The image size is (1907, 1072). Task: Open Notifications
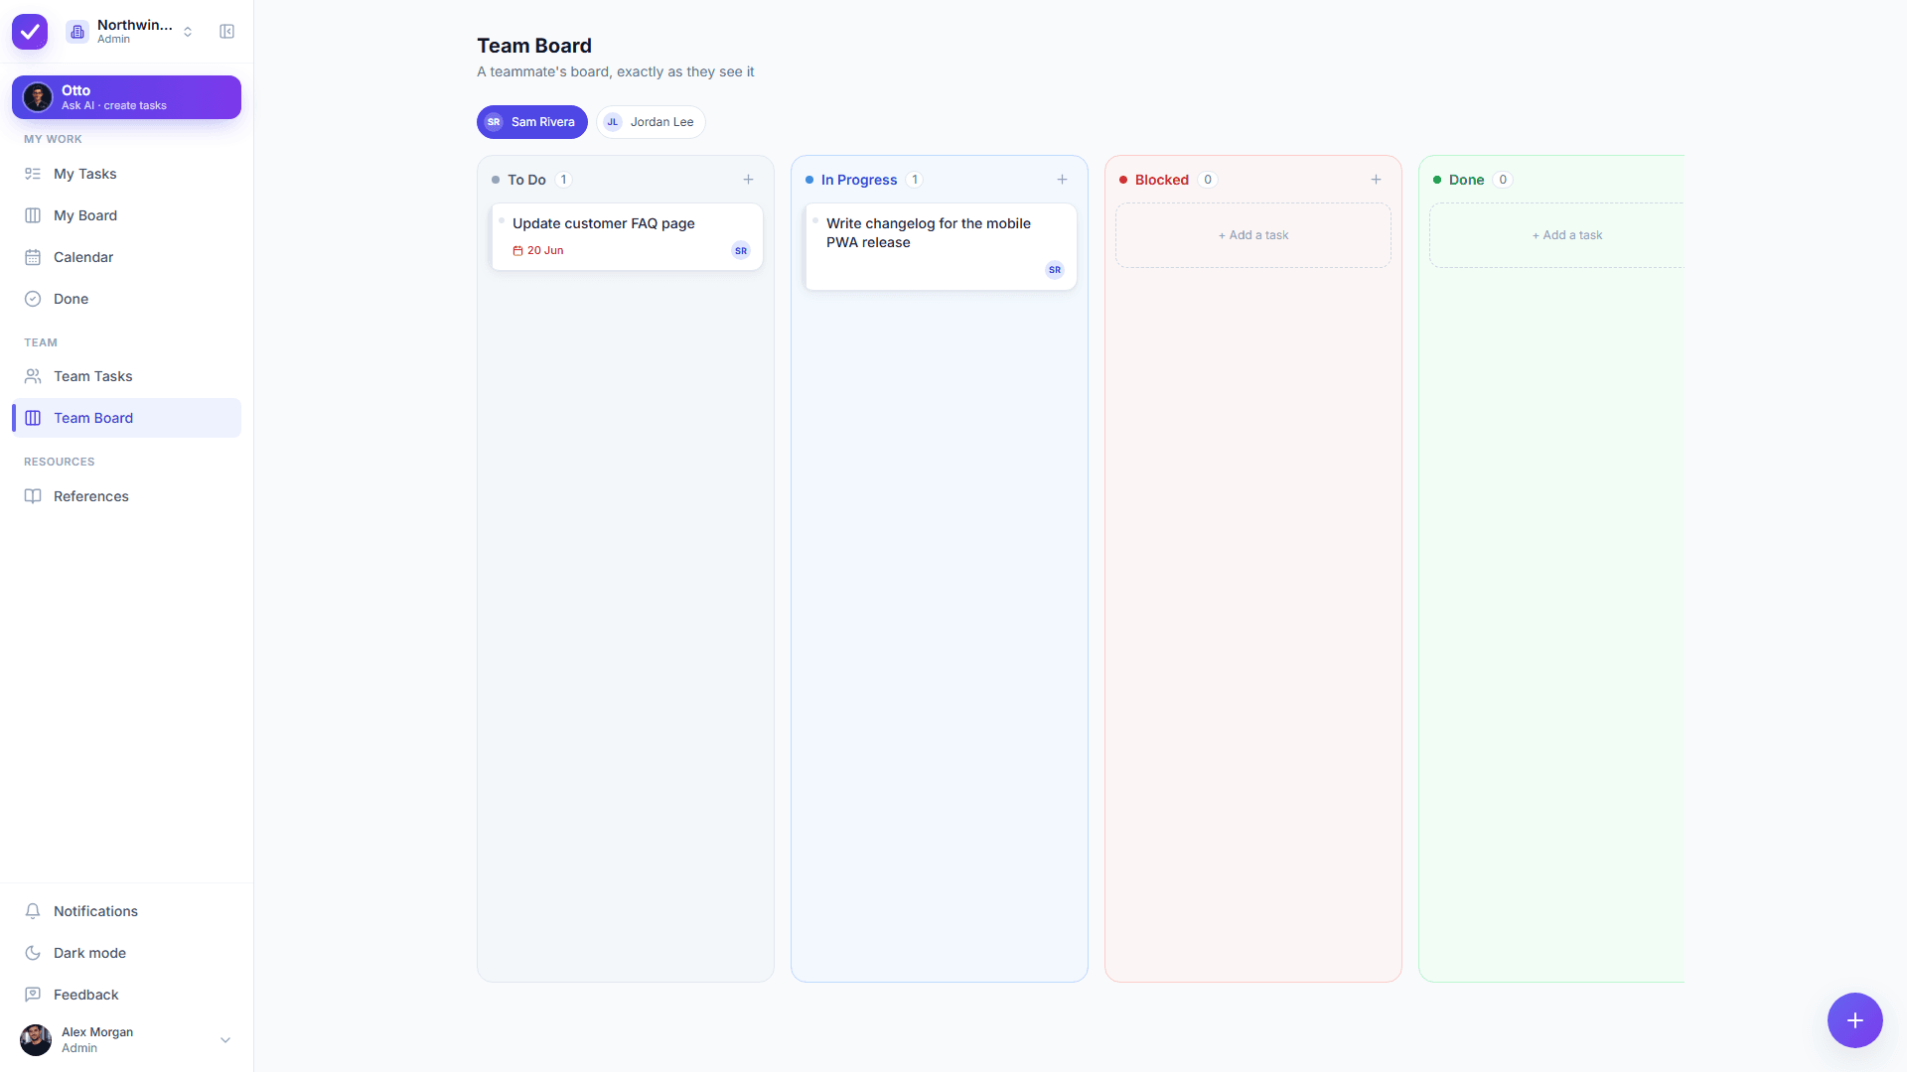click(126, 911)
